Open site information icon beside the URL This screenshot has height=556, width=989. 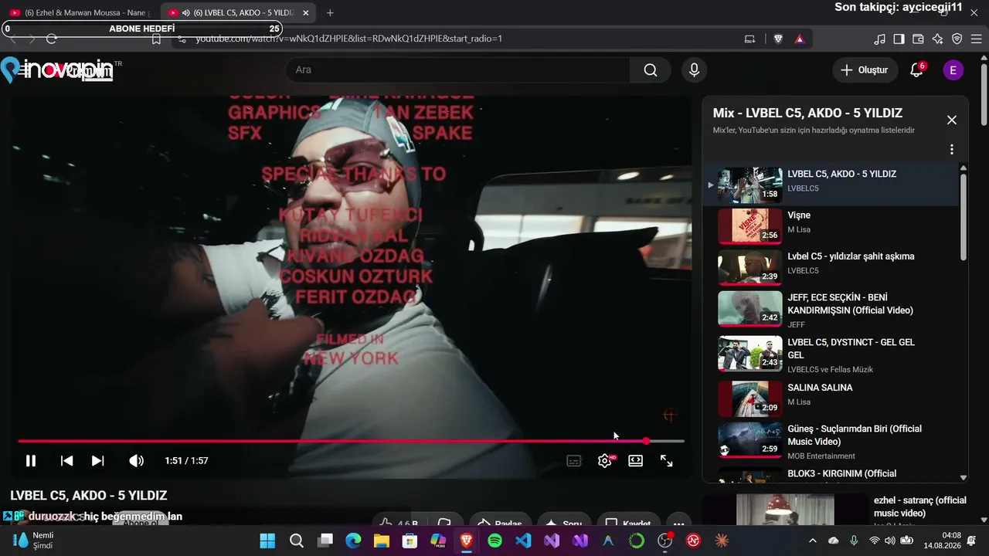pyautogui.click(x=182, y=39)
